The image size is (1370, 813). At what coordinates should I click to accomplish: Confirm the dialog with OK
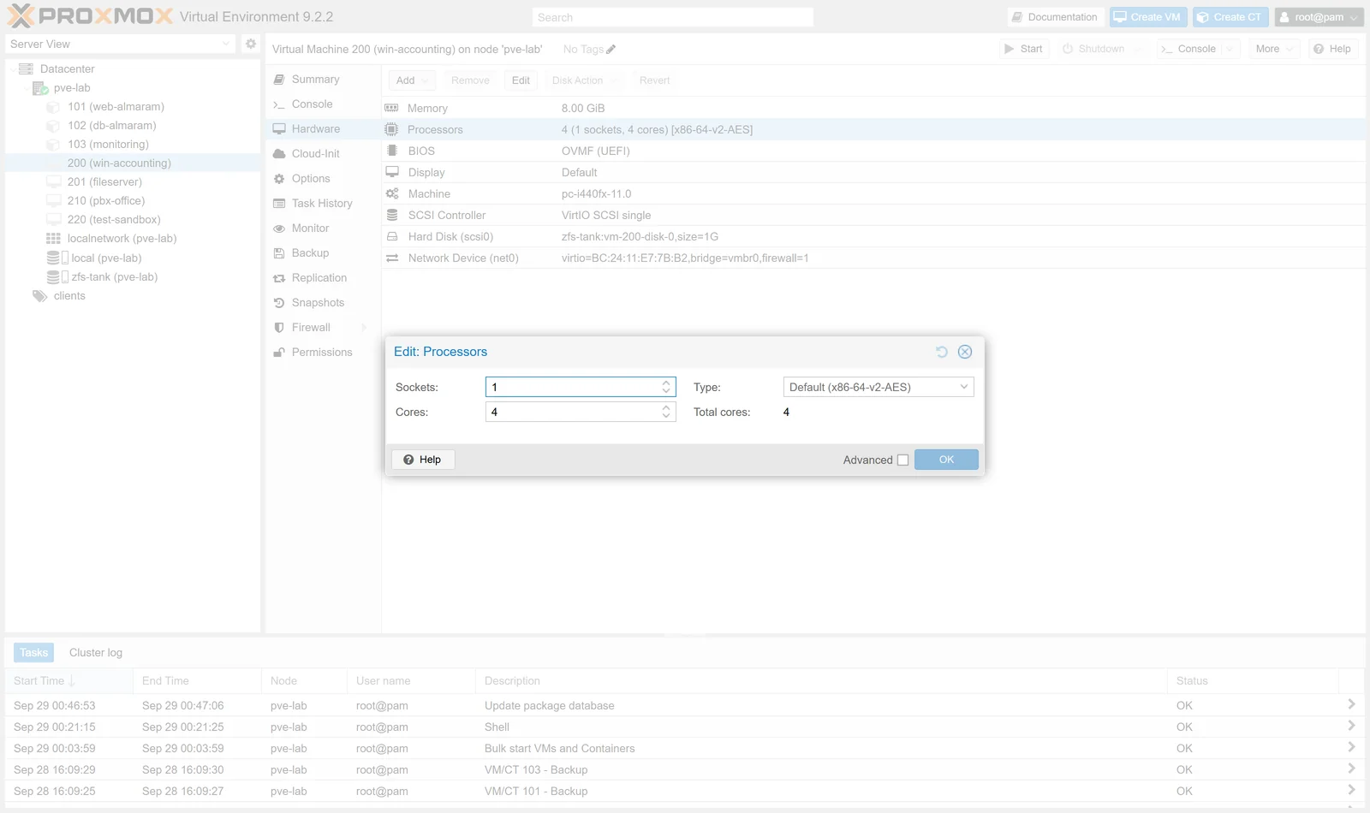(x=946, y=460)
